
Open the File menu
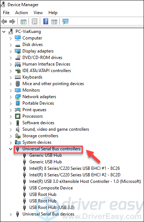(6, 13)
